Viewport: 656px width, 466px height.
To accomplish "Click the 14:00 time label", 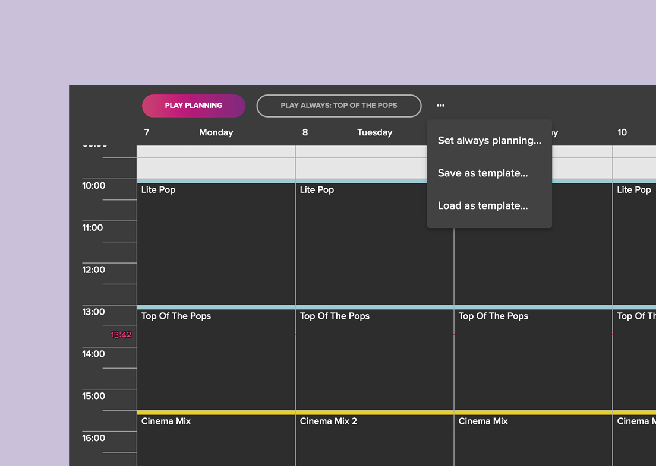I will point(93,354).
